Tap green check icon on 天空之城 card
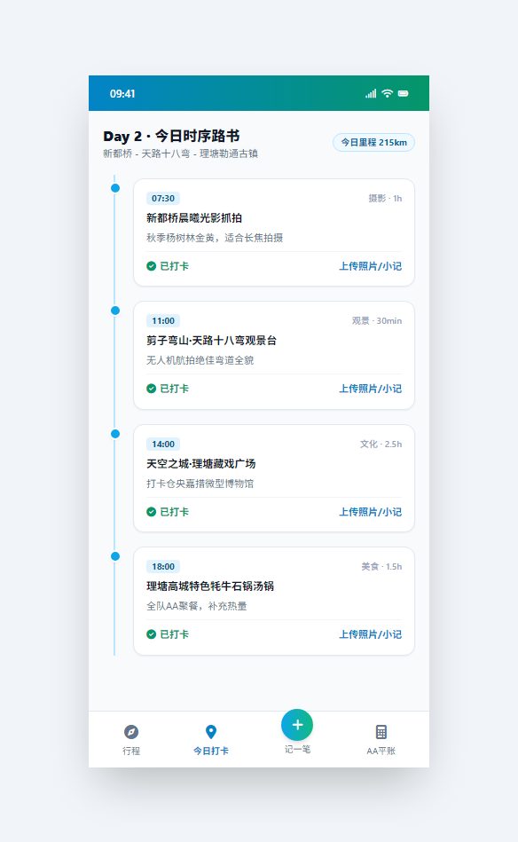Viewport: 518px width, 842px height. pos(152,512)
